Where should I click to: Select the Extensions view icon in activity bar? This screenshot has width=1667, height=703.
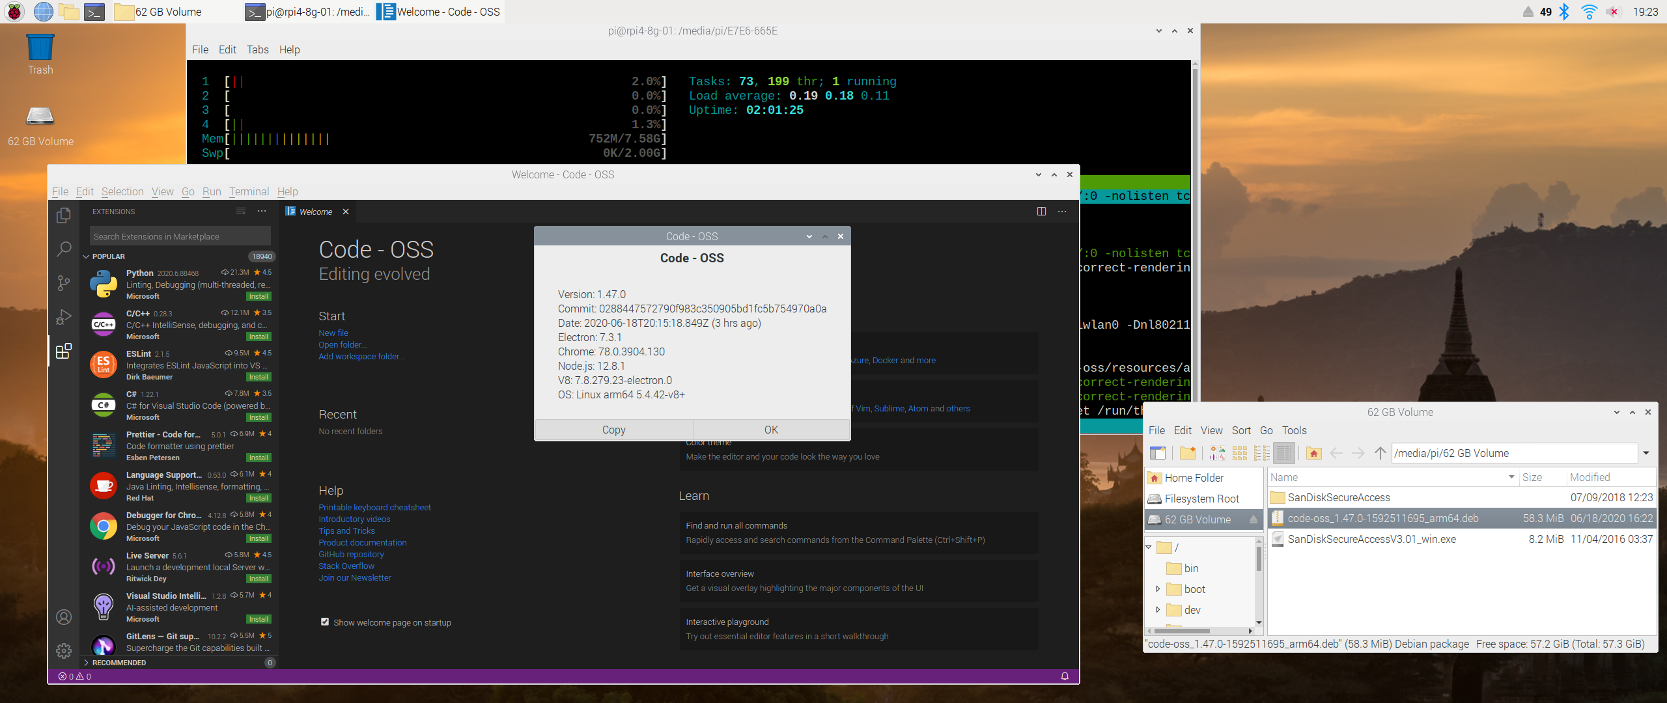64,351
